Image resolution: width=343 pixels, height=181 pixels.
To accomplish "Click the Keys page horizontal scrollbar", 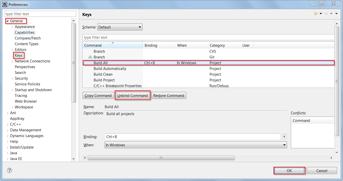I will tap(161, 158).
